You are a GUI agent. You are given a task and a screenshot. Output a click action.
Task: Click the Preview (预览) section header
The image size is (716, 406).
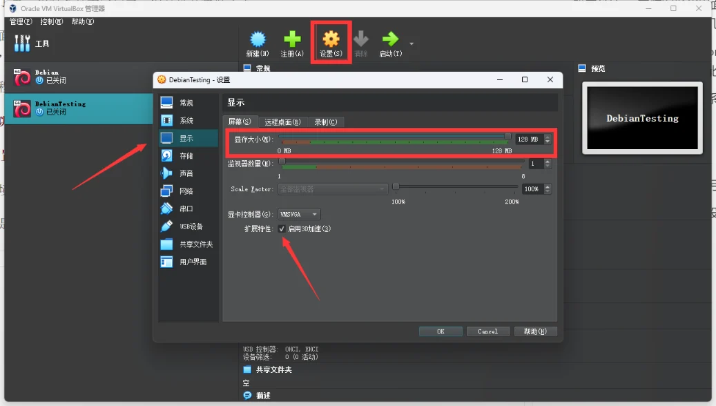(x=597, y=68)
